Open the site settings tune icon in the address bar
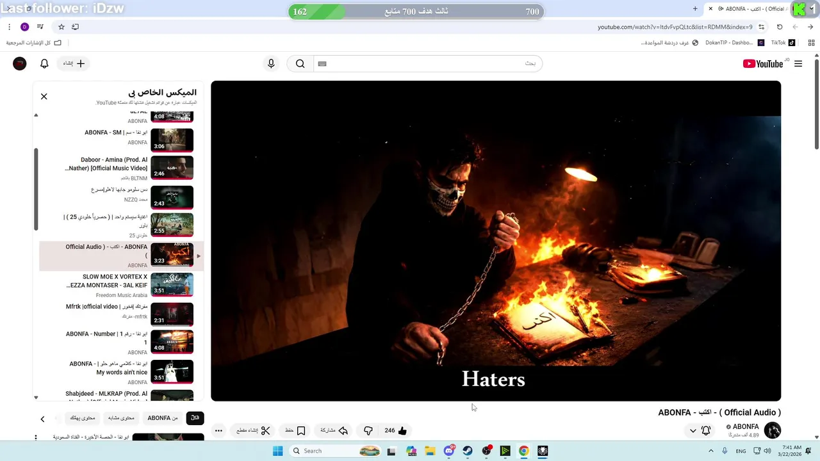Image resolution: width=820 pixels, height=461 pixels. pos(762,27)
